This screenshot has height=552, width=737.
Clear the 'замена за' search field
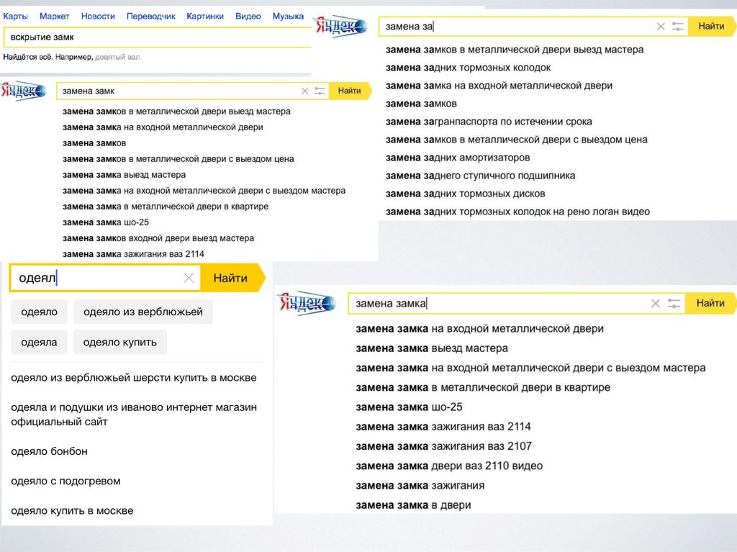661,27
